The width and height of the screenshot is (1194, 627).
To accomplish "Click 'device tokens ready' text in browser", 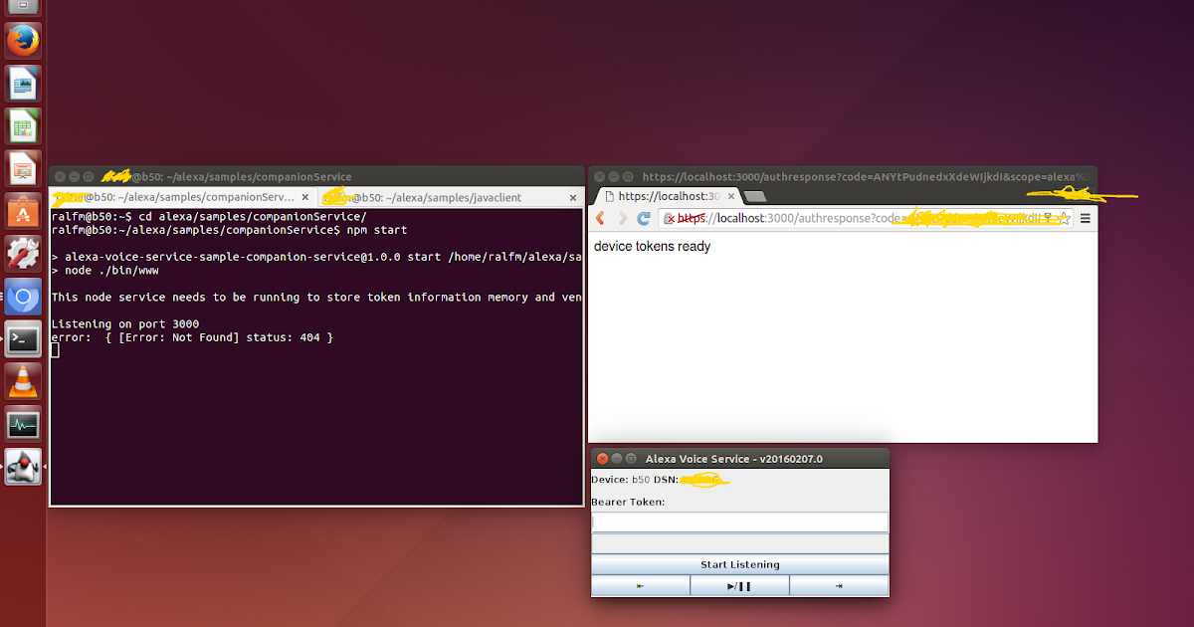I will coord(652,246).
